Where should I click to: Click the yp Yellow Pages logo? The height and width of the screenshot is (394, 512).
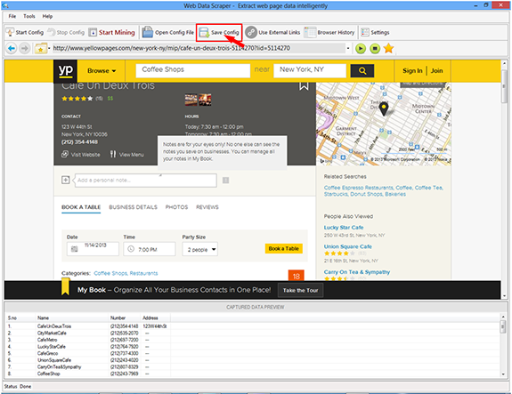tap(65, 71)
